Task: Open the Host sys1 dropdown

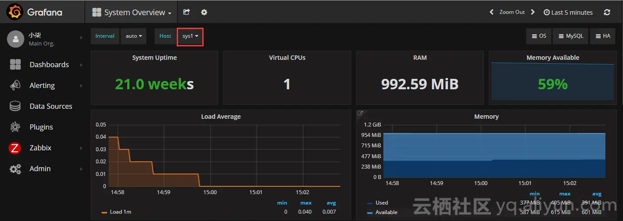Action: [x=190, y=36]
